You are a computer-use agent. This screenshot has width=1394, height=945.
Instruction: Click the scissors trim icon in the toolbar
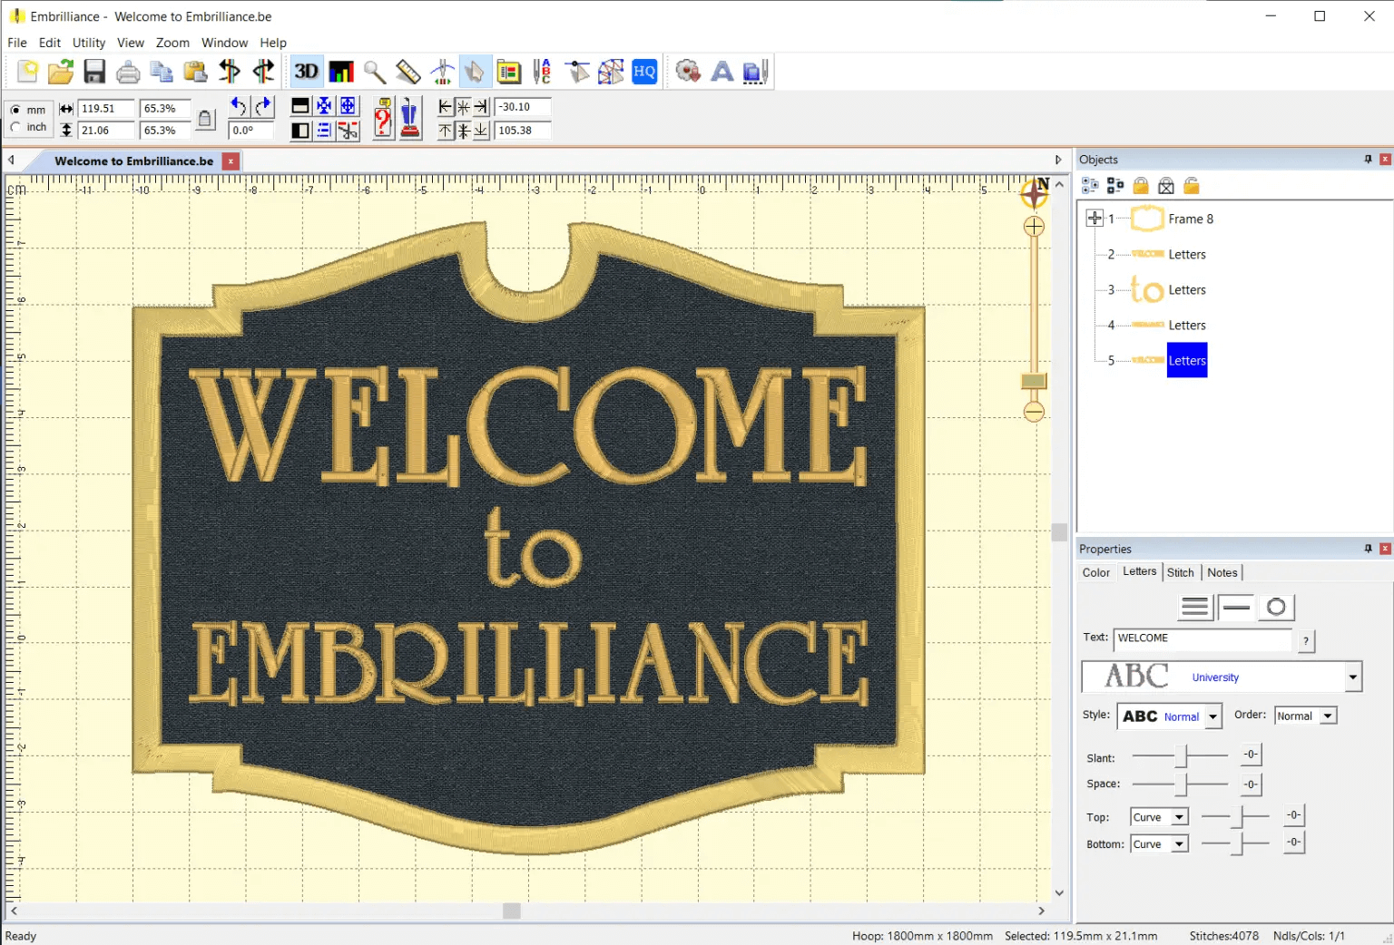[348, 131]
